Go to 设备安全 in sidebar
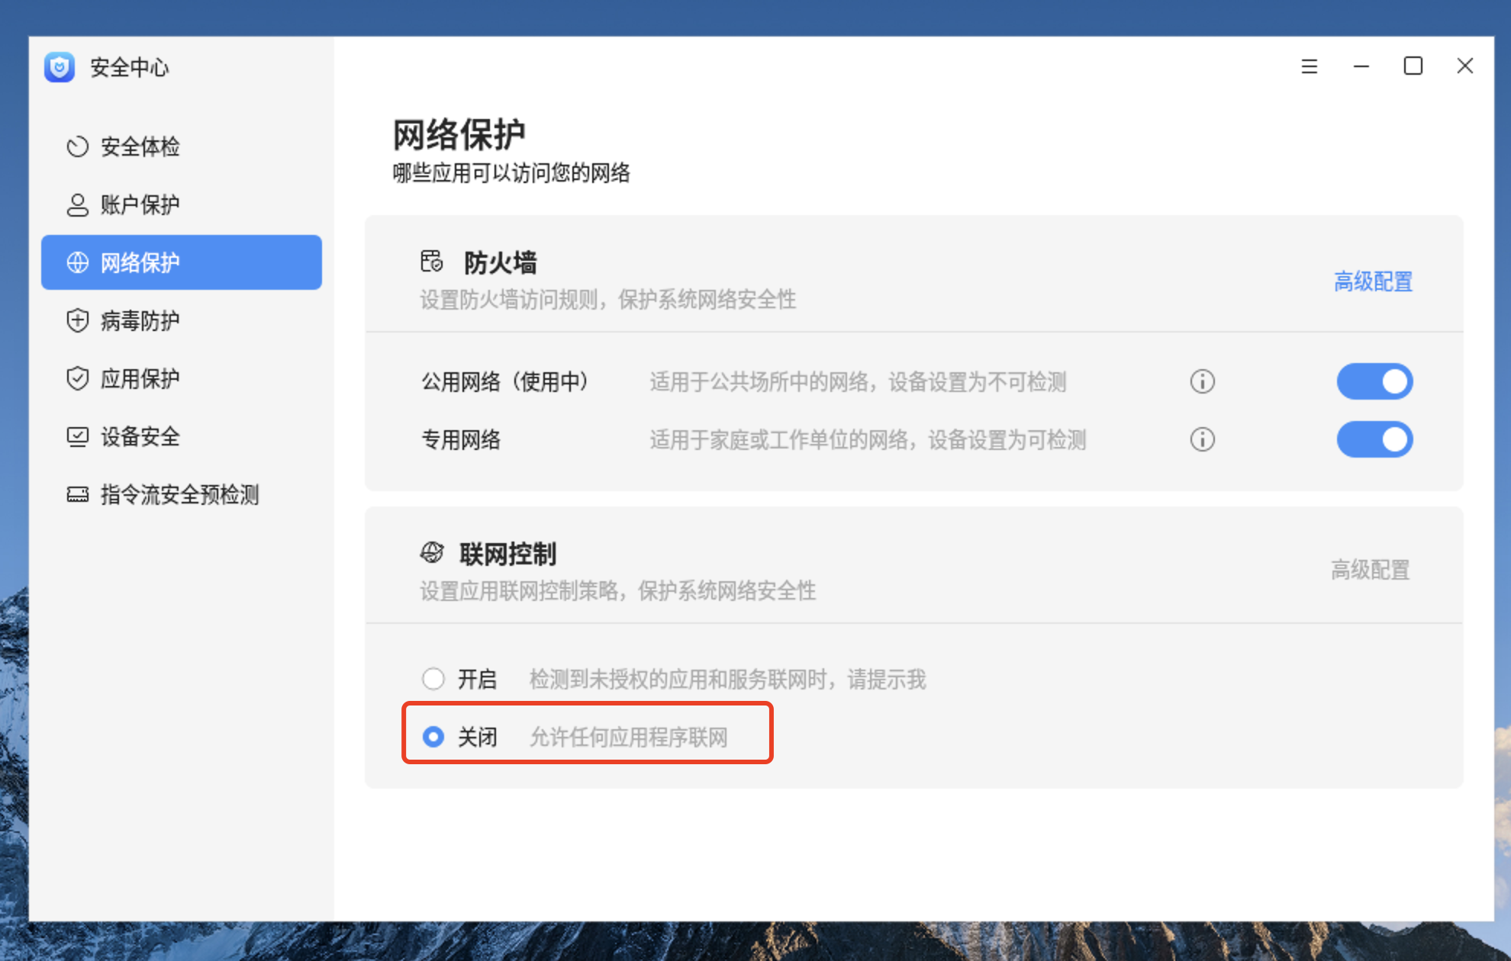This screenshot has width=1511, height=961. tap(140, 436)
